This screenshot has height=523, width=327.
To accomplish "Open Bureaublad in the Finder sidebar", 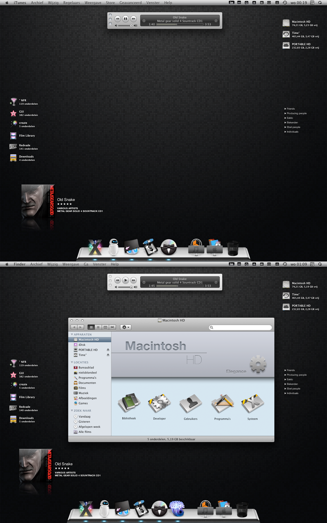I will coord(90,367).
